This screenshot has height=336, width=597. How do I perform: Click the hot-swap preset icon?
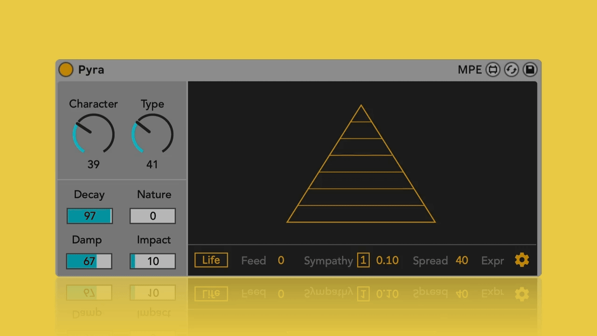click(511, 70)
